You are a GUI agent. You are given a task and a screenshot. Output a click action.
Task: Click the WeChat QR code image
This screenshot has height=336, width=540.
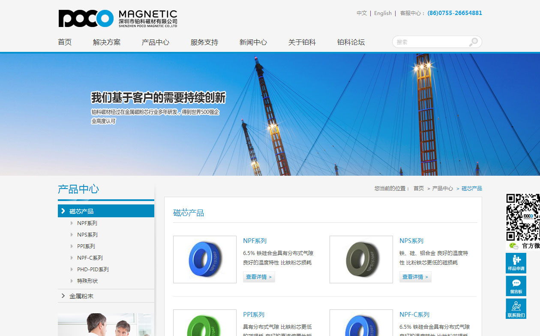523,217
